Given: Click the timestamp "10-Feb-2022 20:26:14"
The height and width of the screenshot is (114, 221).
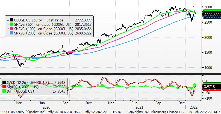Looking at the screenshot, I should coord(205,112).
